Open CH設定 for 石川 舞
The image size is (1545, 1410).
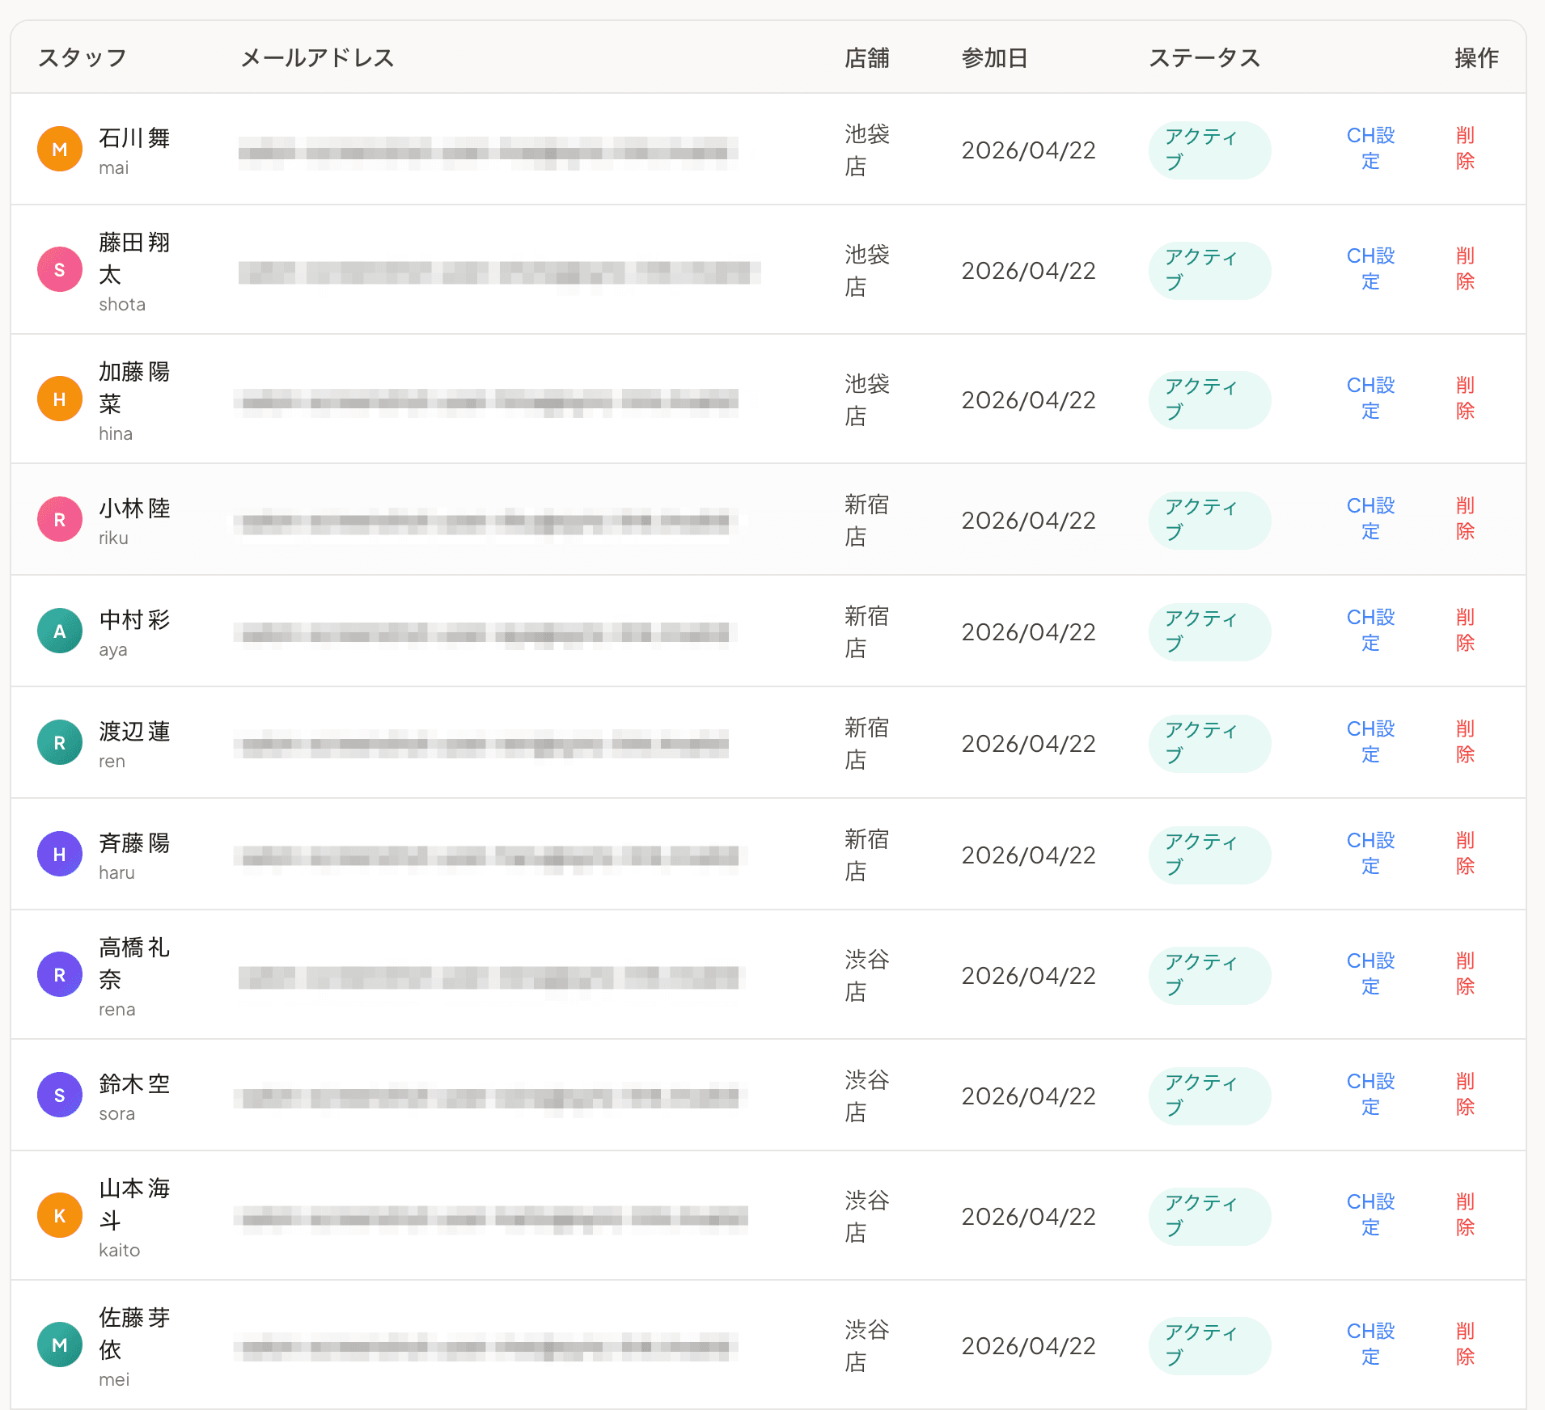[1370, 149]
